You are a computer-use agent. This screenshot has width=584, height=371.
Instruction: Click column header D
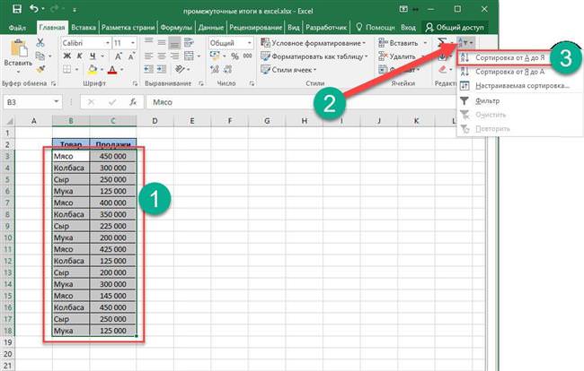(155, 121)
